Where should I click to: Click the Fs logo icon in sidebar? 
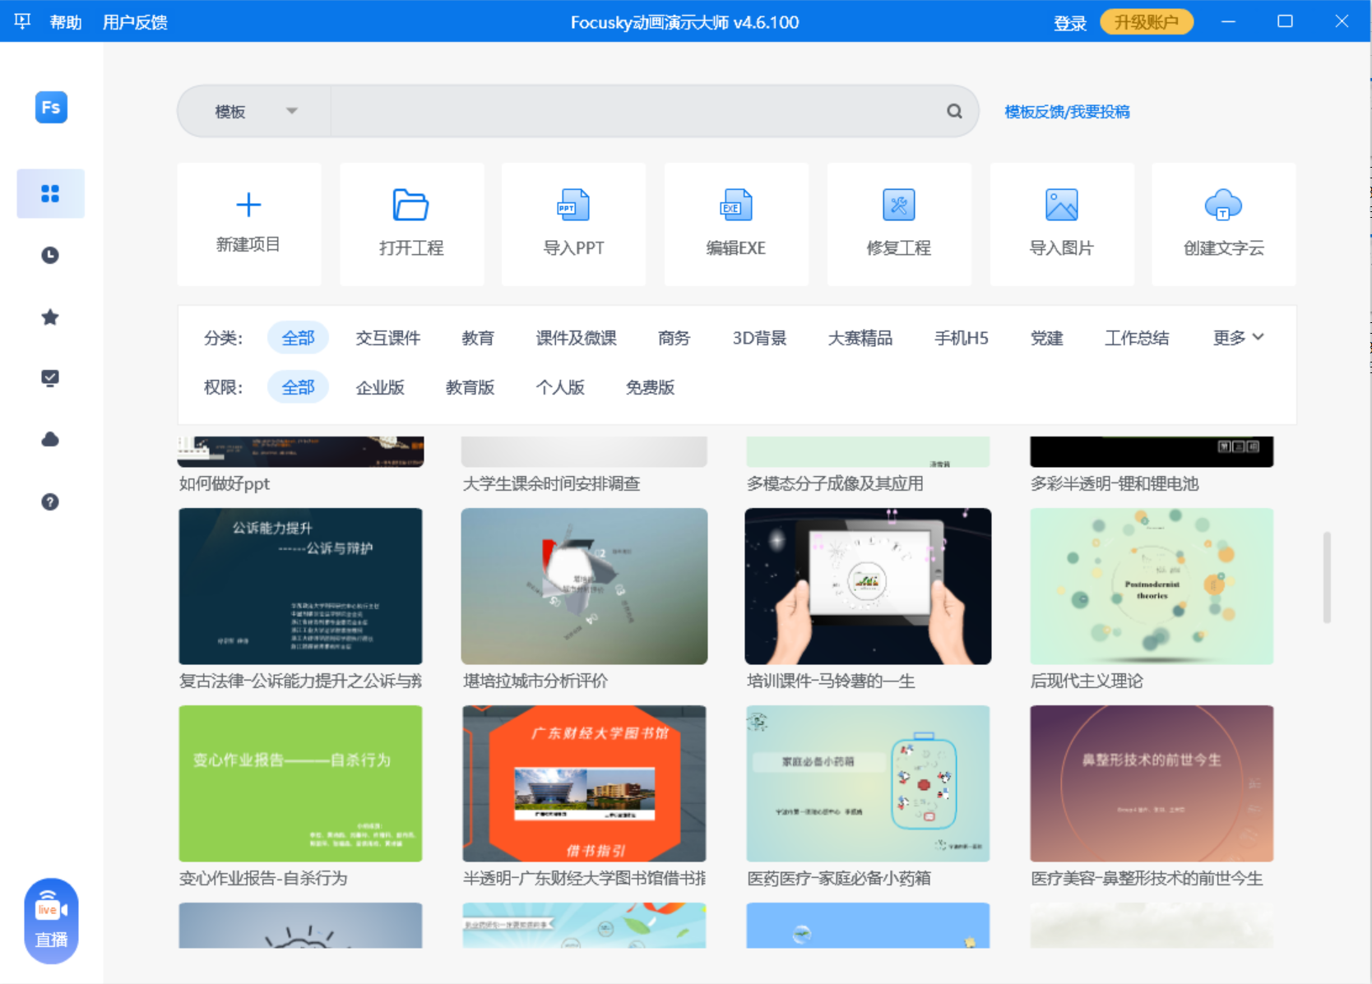(x=51, y=108)
